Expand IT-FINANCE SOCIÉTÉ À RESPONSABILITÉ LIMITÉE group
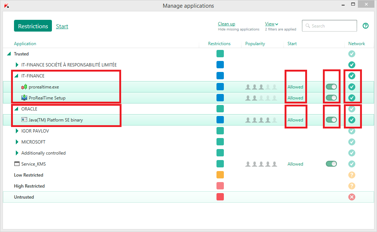Image resolution: width=377 pixels, height=232 pixels. [x=17, y=65]
